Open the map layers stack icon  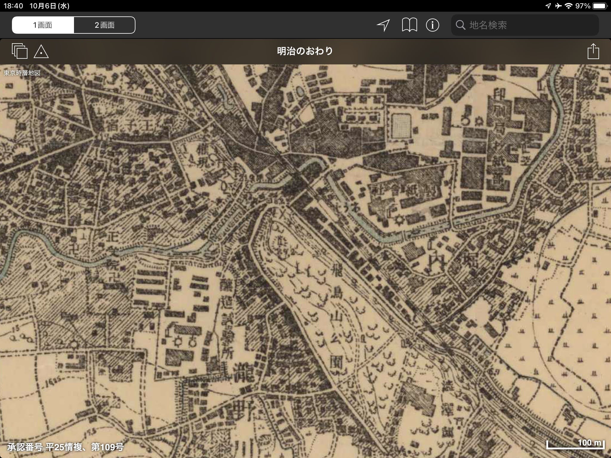pyautogui.click(x=20, y=51)
